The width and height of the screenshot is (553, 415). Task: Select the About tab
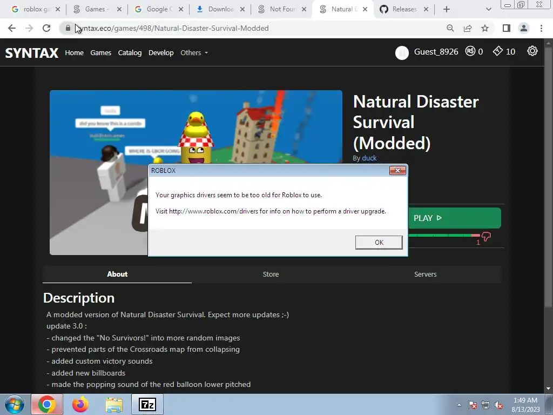(117, 274)
